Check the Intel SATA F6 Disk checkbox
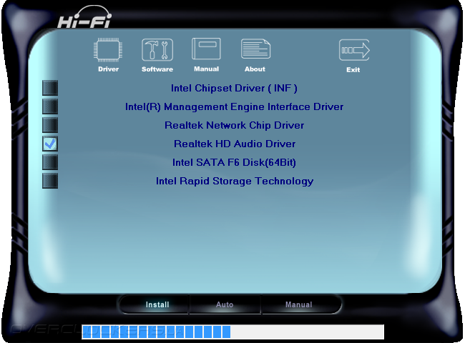This screenshot has height=343, width=465. [50, 162]
